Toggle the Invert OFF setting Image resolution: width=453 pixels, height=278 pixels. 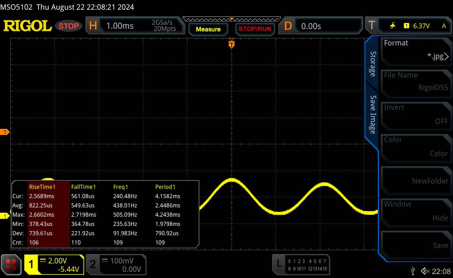tap(416, 114)
